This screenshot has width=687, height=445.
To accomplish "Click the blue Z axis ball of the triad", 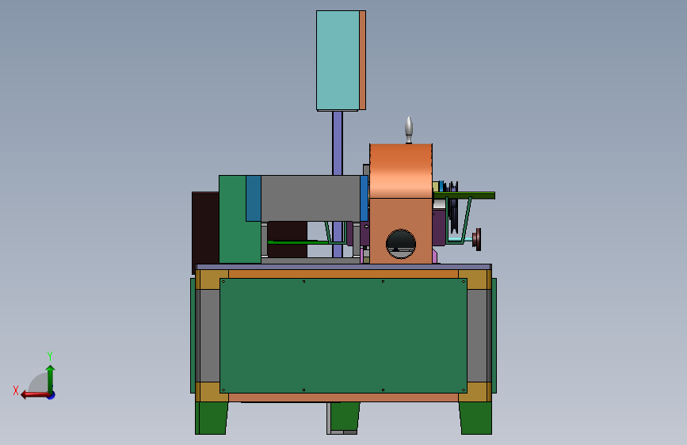I will (x=52, y=395).
